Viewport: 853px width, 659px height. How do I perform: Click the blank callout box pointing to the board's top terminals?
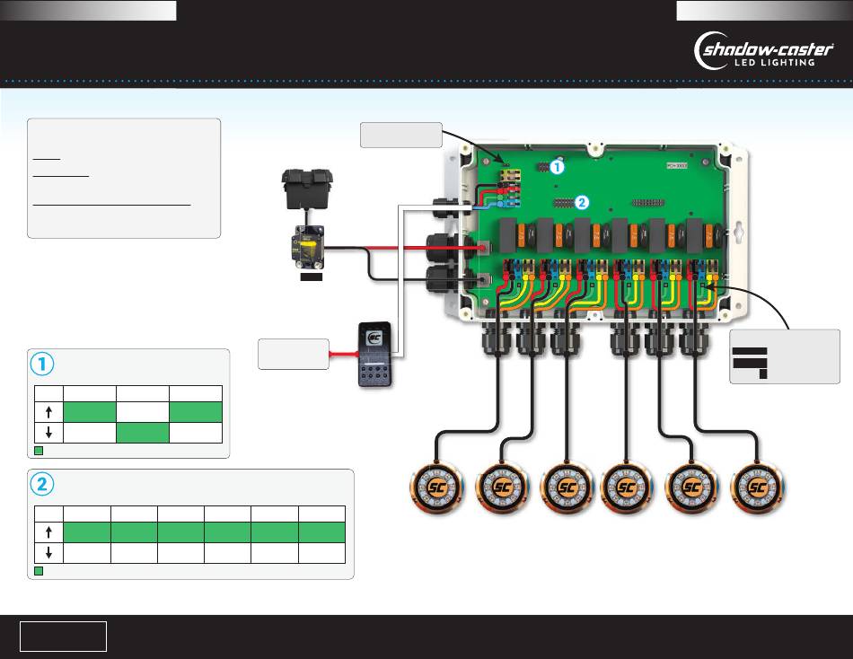pyautogui.click(x=401, y=135)
